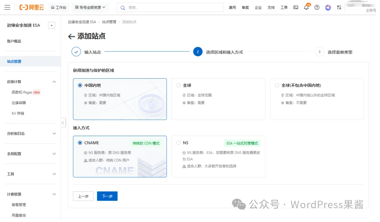Click the 上一步 button

(83, 196)
